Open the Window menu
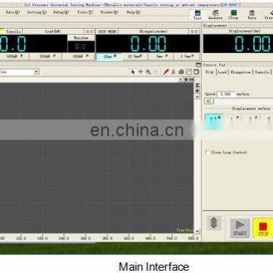This screenshot has width=273, height=273. click(109, 12)
